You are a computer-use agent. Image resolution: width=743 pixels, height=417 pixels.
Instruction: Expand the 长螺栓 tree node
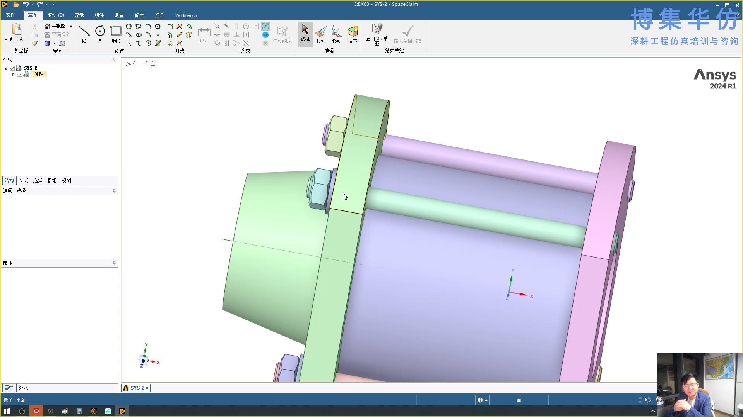13,74
